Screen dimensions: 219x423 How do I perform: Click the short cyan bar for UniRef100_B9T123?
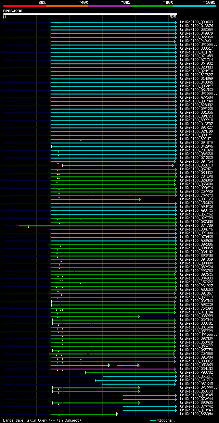[x=95, y=199]
